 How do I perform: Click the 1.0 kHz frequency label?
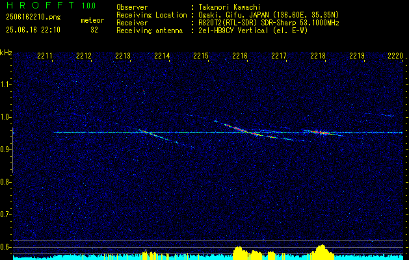5,117
